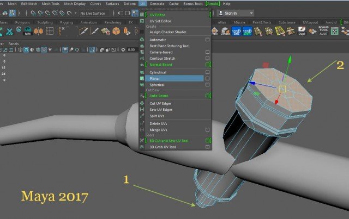Enable snap to grids magnet icon
Image resolution: width=349 pixels, height=219 pixels.
pyautogui.click(x=33, y=13)
